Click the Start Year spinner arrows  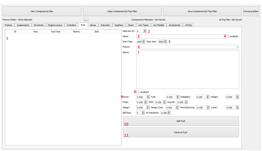click(144, 41)
